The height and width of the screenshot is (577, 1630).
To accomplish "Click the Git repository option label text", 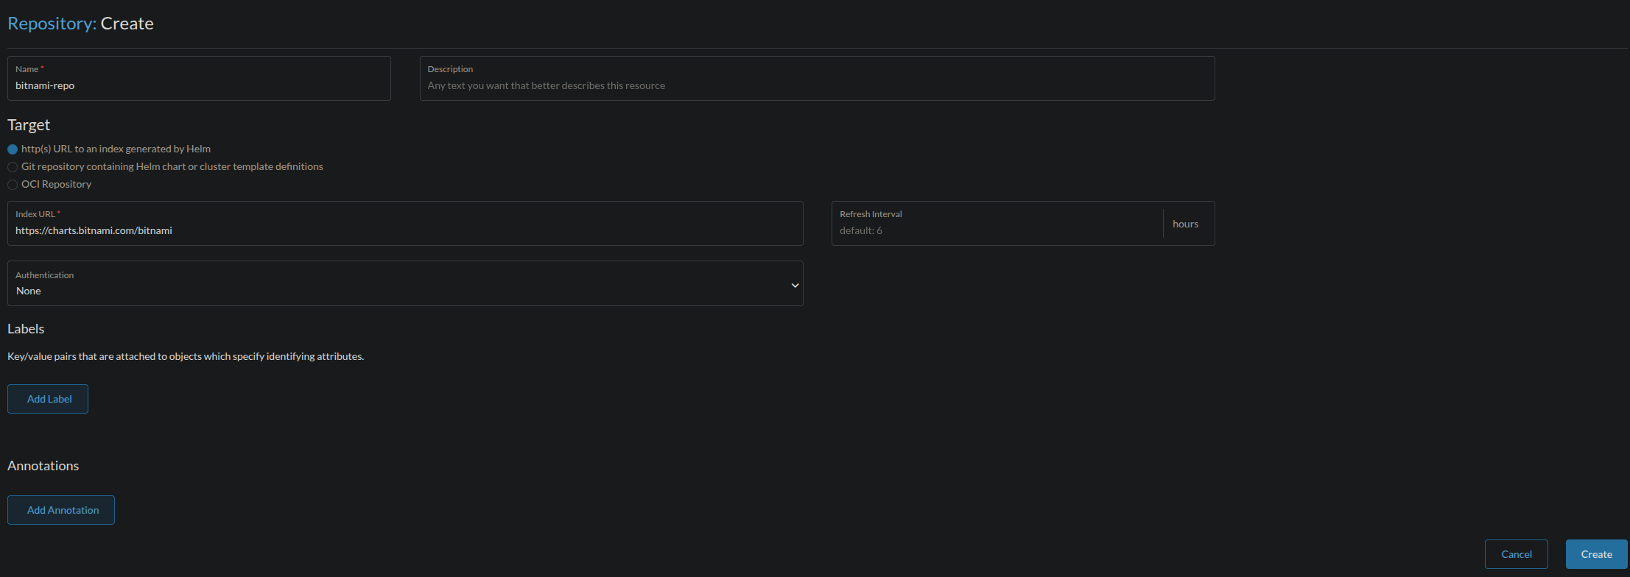I will coord(172,166).
